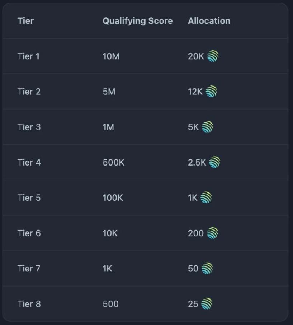Click the token icon next to 12K
The image size is (293, 325).
[x=211, y=92]
